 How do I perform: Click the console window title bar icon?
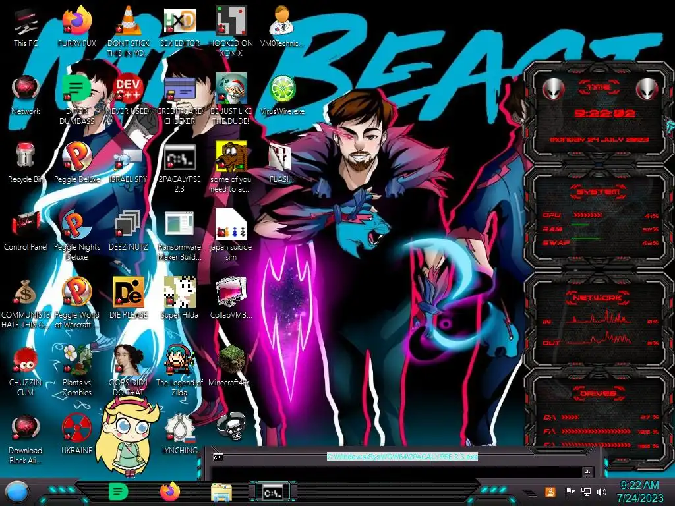click(x=218, y=457)
